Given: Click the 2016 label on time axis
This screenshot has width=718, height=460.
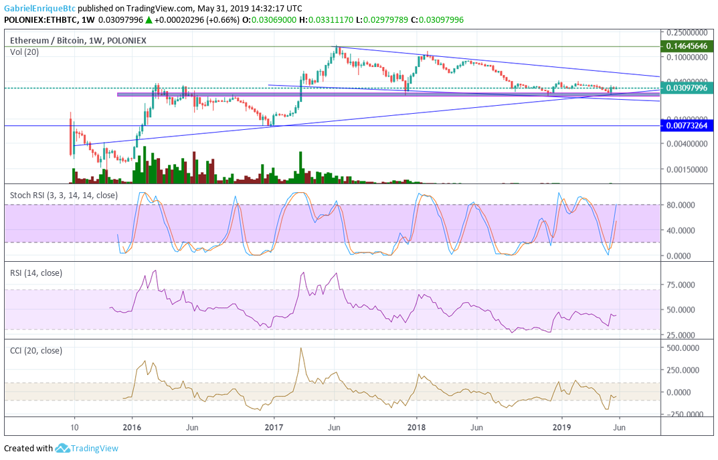Looking at the screenshot, I should [132, 427].
